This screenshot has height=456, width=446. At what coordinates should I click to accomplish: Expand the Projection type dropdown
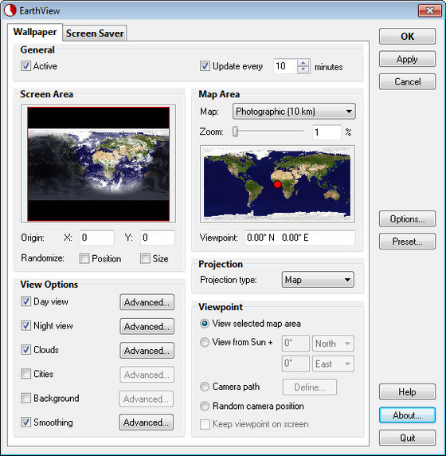318,280
